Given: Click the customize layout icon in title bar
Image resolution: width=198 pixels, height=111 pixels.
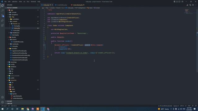Looking at the screenshot, I should [182, 2].
